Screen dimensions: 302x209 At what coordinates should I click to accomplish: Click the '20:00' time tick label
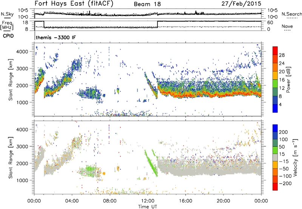[x=223, y=201]
